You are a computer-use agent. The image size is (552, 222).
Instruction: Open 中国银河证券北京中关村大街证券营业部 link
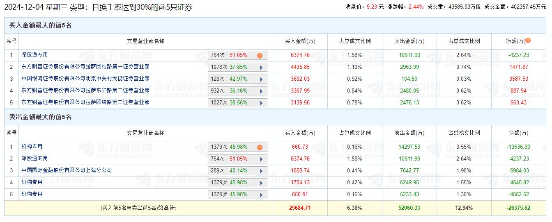85,79
